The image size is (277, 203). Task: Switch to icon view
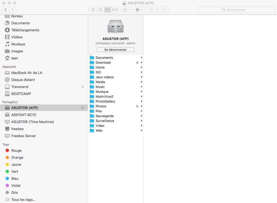click(x=93, y=10)
